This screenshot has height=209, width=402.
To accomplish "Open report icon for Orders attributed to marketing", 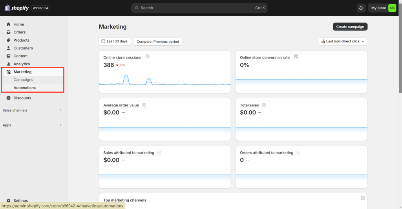I will point(298,153).
